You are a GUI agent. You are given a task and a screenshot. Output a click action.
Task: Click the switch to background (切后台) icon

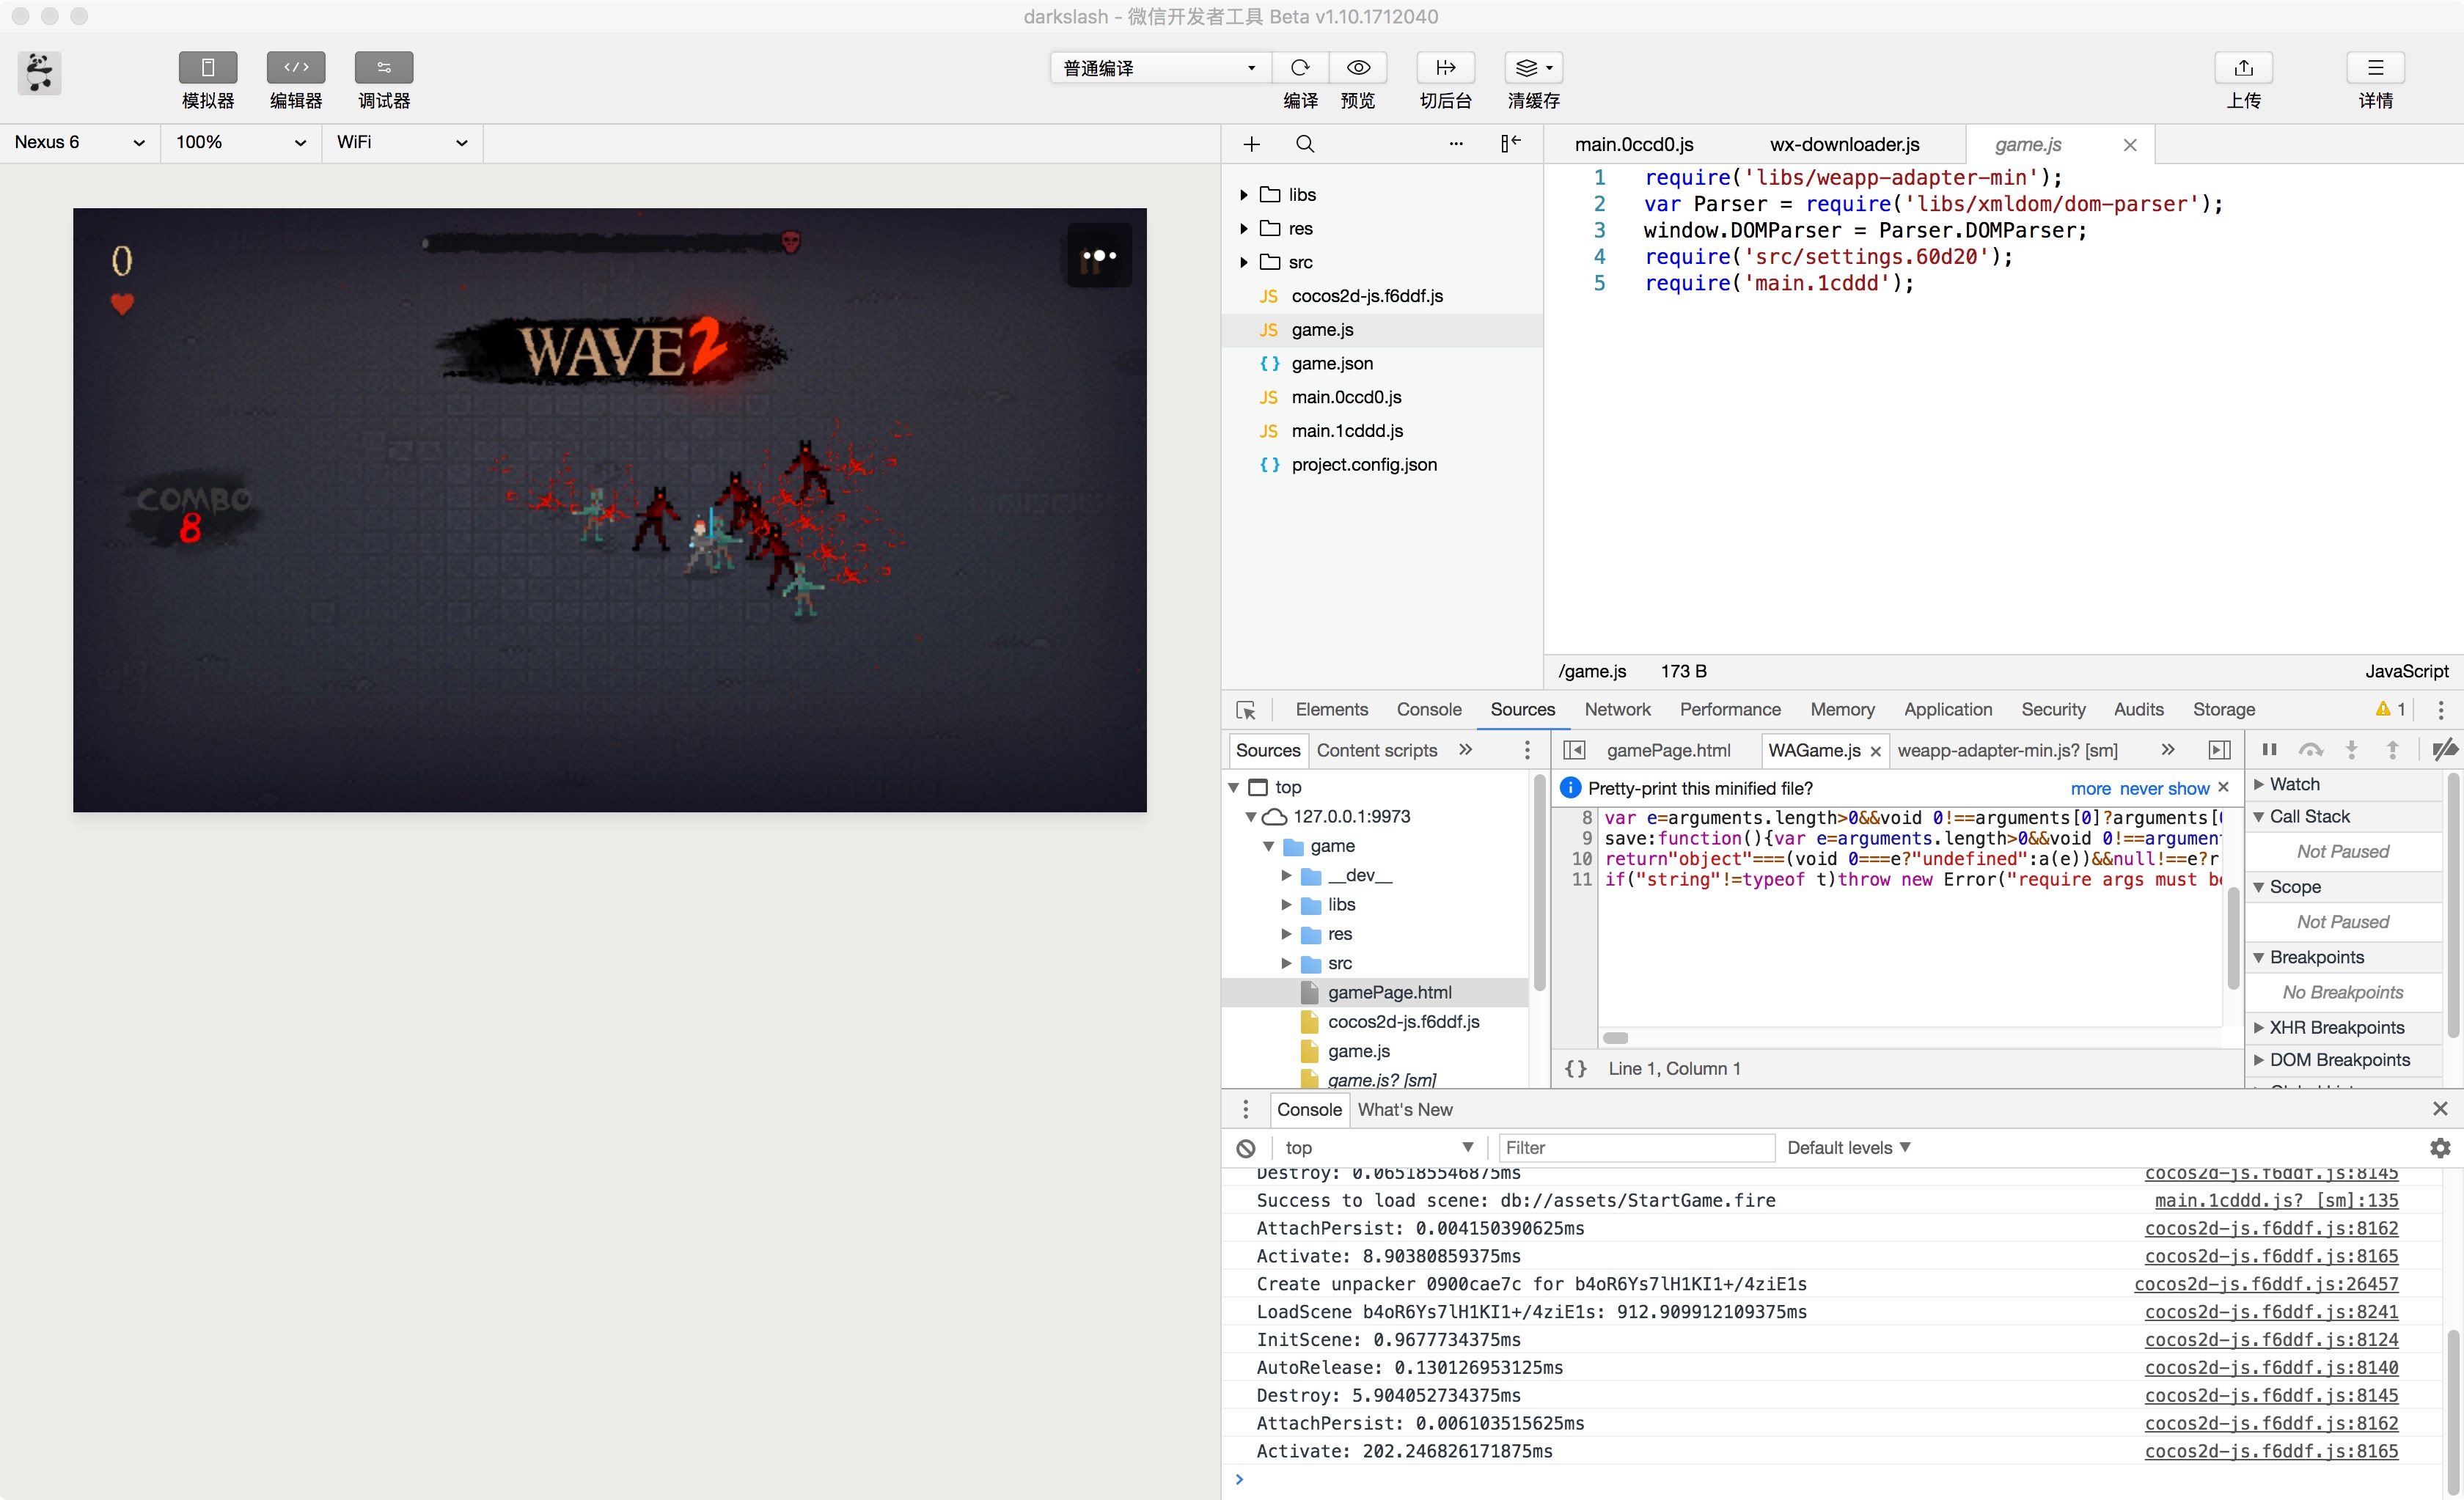click(x=1446, y=68)
